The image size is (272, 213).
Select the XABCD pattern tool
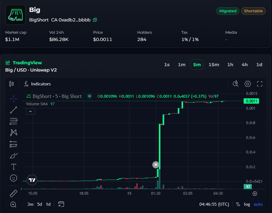[x=14, y=133]
